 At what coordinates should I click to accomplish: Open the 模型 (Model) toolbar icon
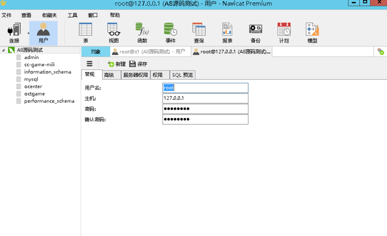click(312, 33)
